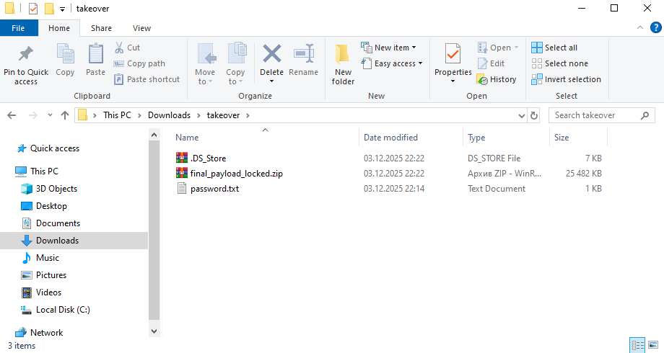Open Local Disk (C:) in the sidebar
Image resolution: width=664 pixels, height=353 pixels.
(63, 310)
